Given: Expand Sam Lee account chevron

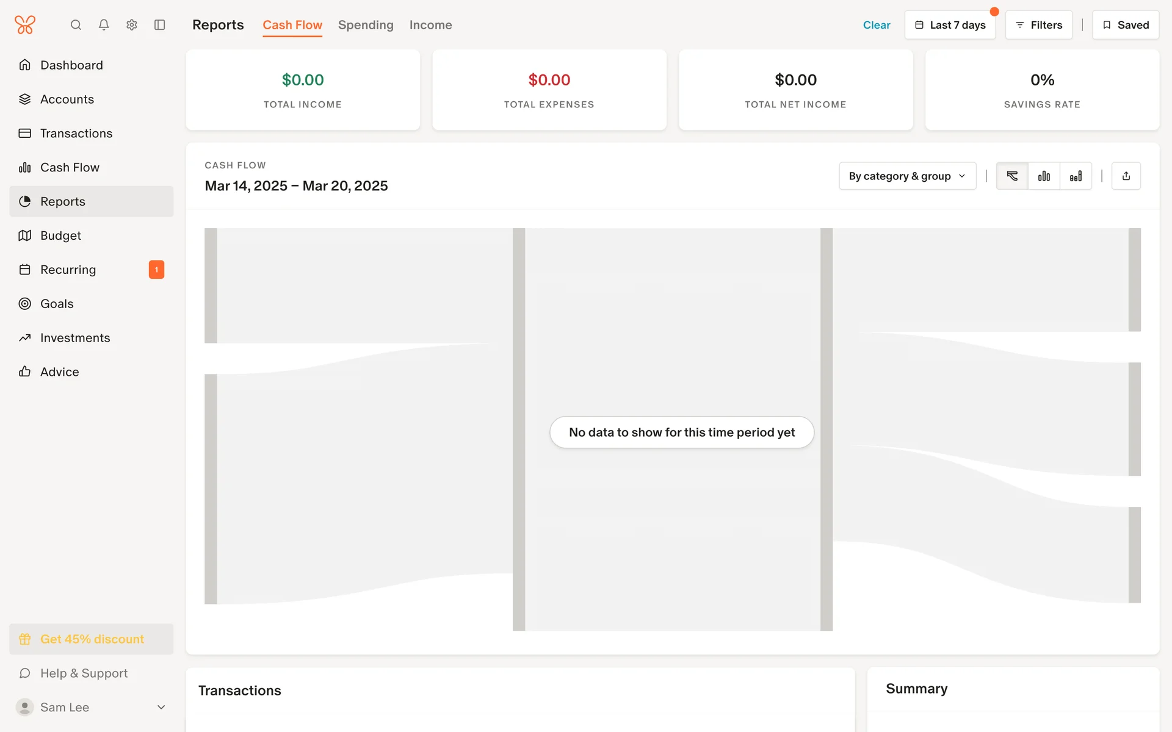Looking at the screenshot, I should pos(161,707).
